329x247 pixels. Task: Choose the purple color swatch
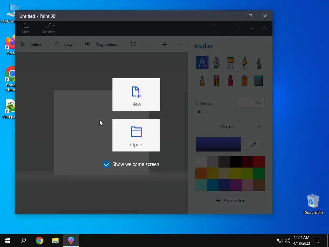(x=236, y=185)
